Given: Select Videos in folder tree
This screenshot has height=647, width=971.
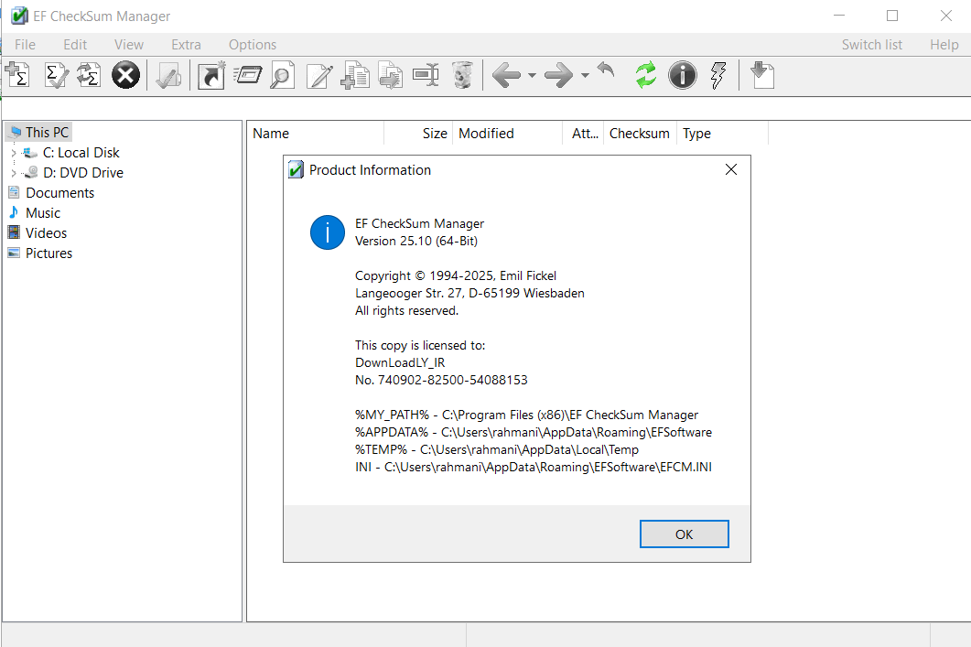Looking at the screenshot, I should click(46, 233).
